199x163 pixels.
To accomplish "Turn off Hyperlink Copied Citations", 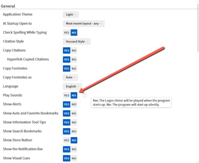I will pyautogui.click(x=74, y=59).
